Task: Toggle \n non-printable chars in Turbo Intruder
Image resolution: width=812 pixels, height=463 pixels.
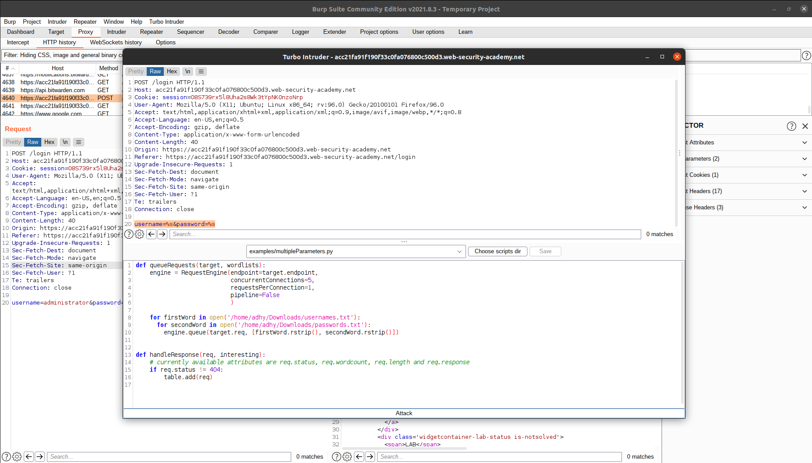Action: [188, 72]
